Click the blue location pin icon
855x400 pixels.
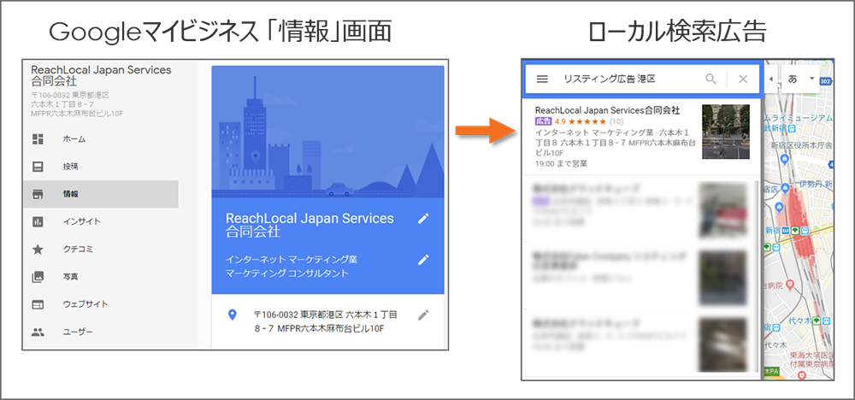(x=233, y=315)
